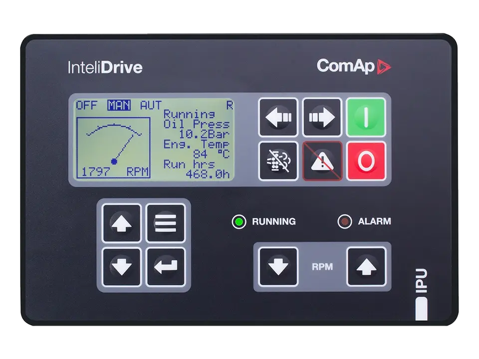The image size is (479, 359).
Task: Push the right arrow mode button
Action: [x=322, y=117]
